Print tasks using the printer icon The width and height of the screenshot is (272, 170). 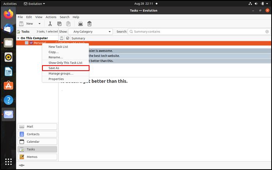tap(81, 24)
